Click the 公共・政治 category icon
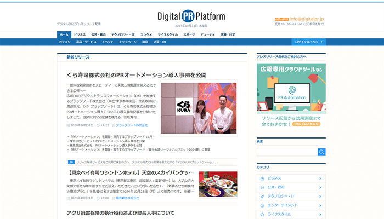384x219 pixels. pyautogui.click(x=262, y=187)
